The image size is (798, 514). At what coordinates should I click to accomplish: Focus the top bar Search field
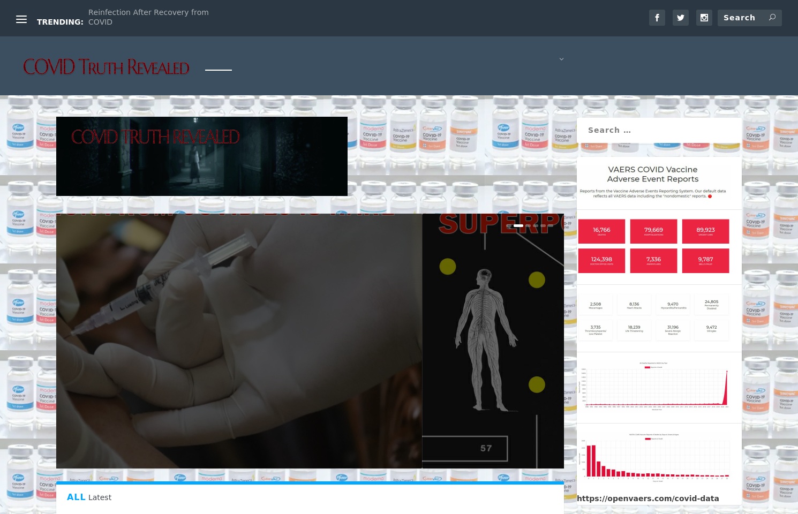click(x=750, y=18)
